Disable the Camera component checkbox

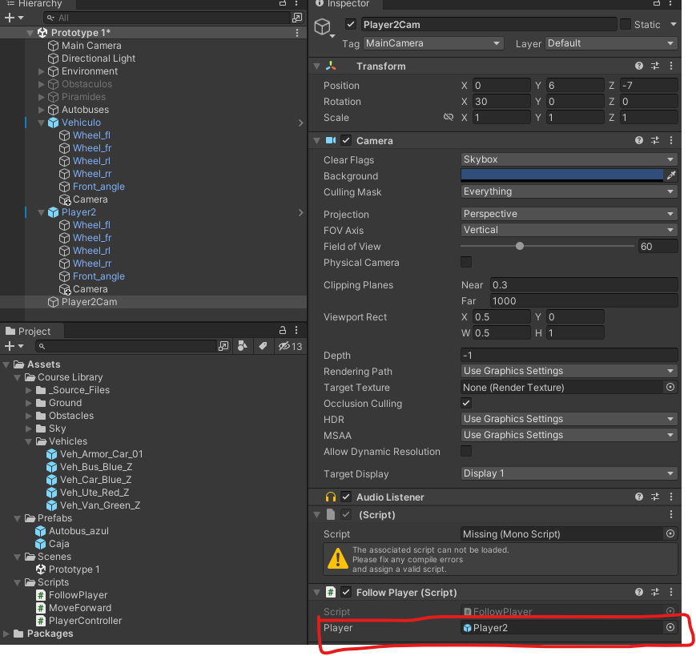coord(346,141)
